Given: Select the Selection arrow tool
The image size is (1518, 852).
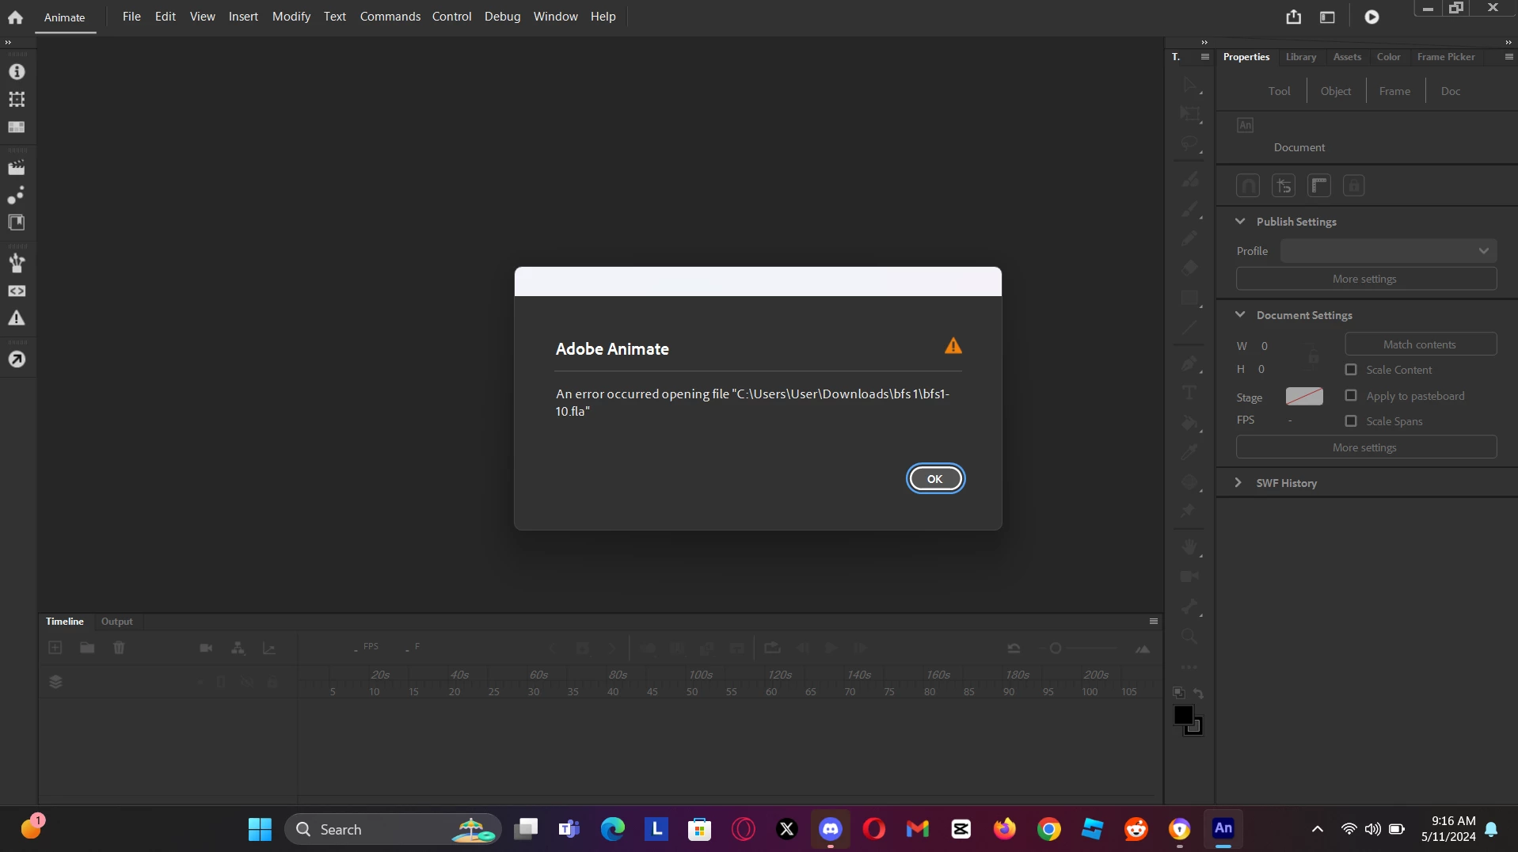Looking at the screenshot, I should 1189,85.
